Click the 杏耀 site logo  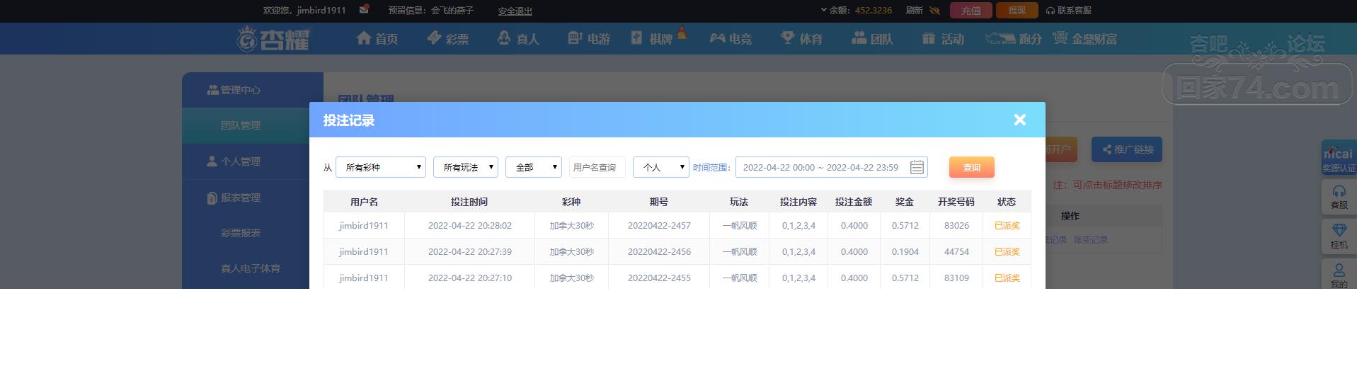tap(274, 38)
